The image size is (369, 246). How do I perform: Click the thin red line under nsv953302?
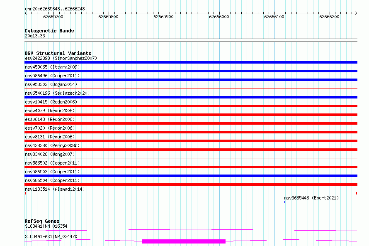pos(191,89)
